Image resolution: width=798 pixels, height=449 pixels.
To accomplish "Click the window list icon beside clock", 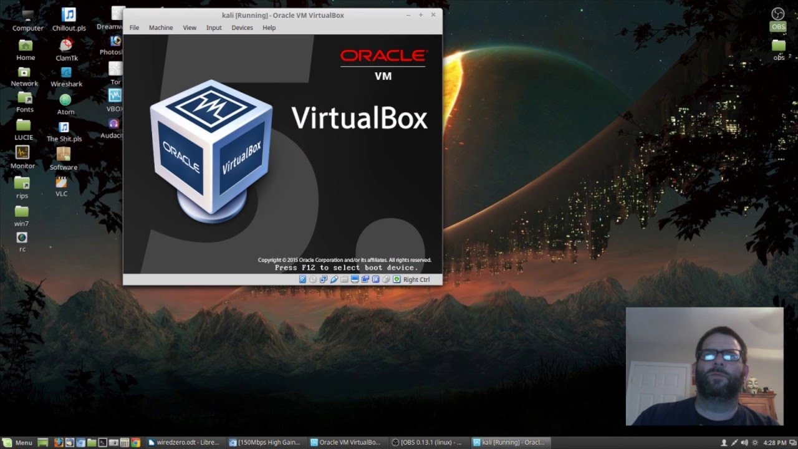I will [x=793, y=443].
